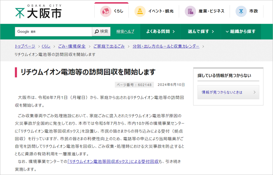The image size is (273, 175).
Task: Click the purple building 産業・ビジネス icon
Action: tap(190, 11)
